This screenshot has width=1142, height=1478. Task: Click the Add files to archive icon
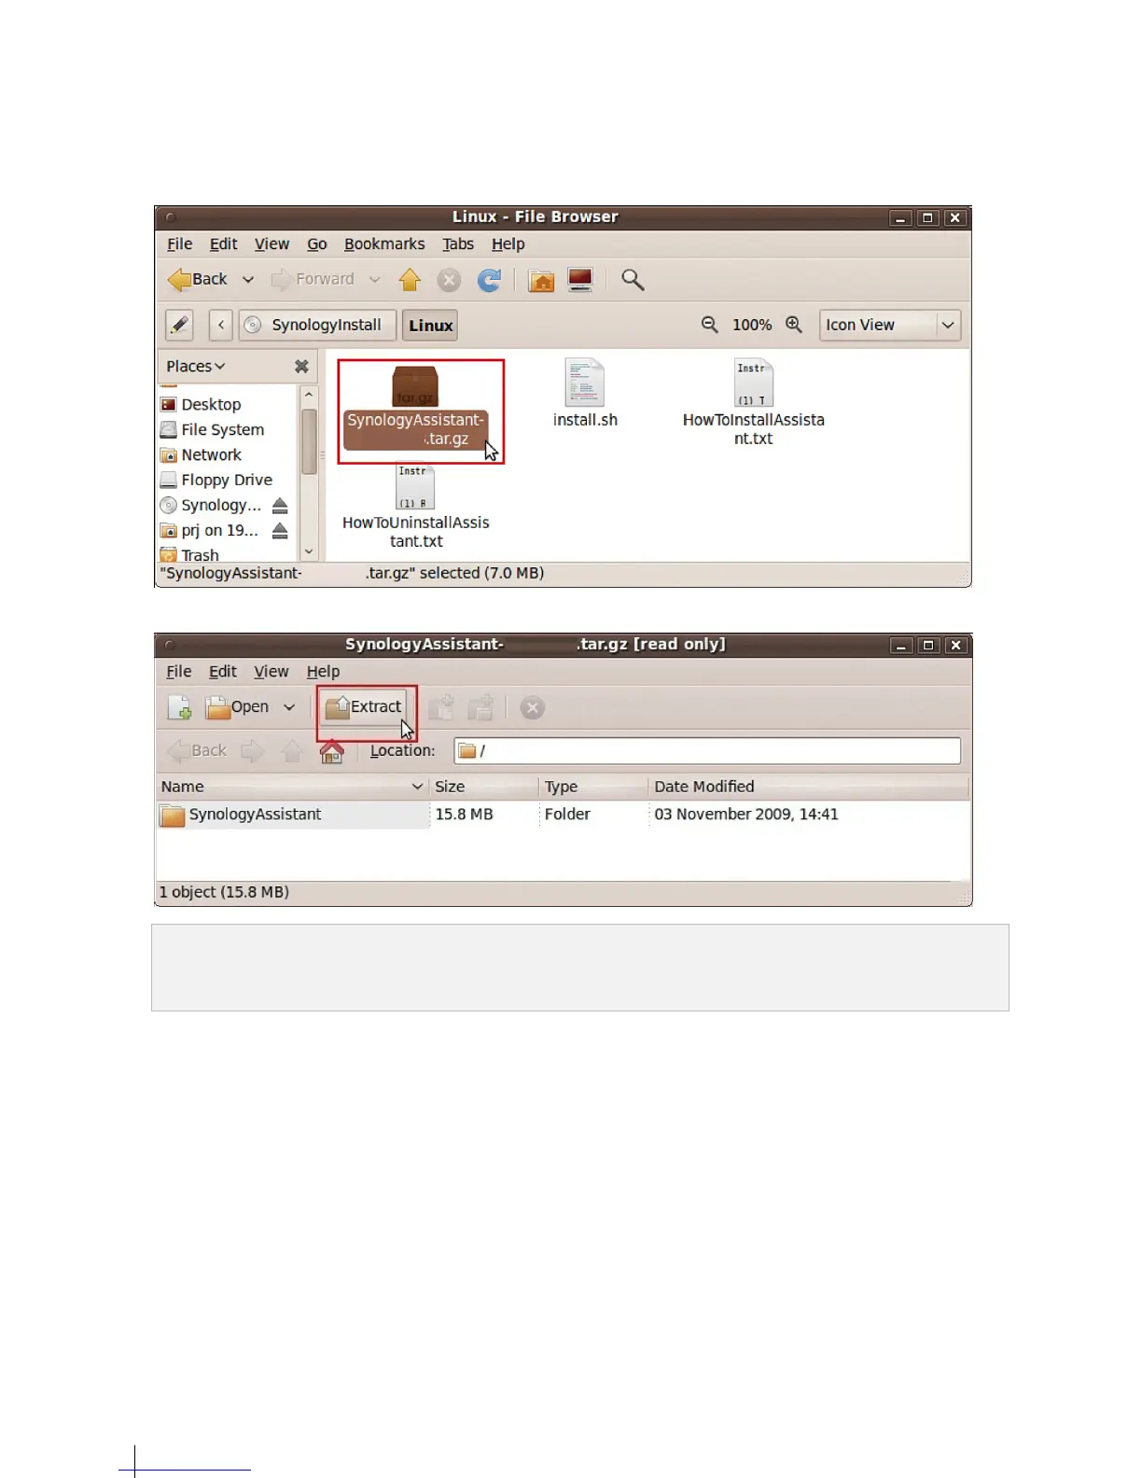[440, 707]
